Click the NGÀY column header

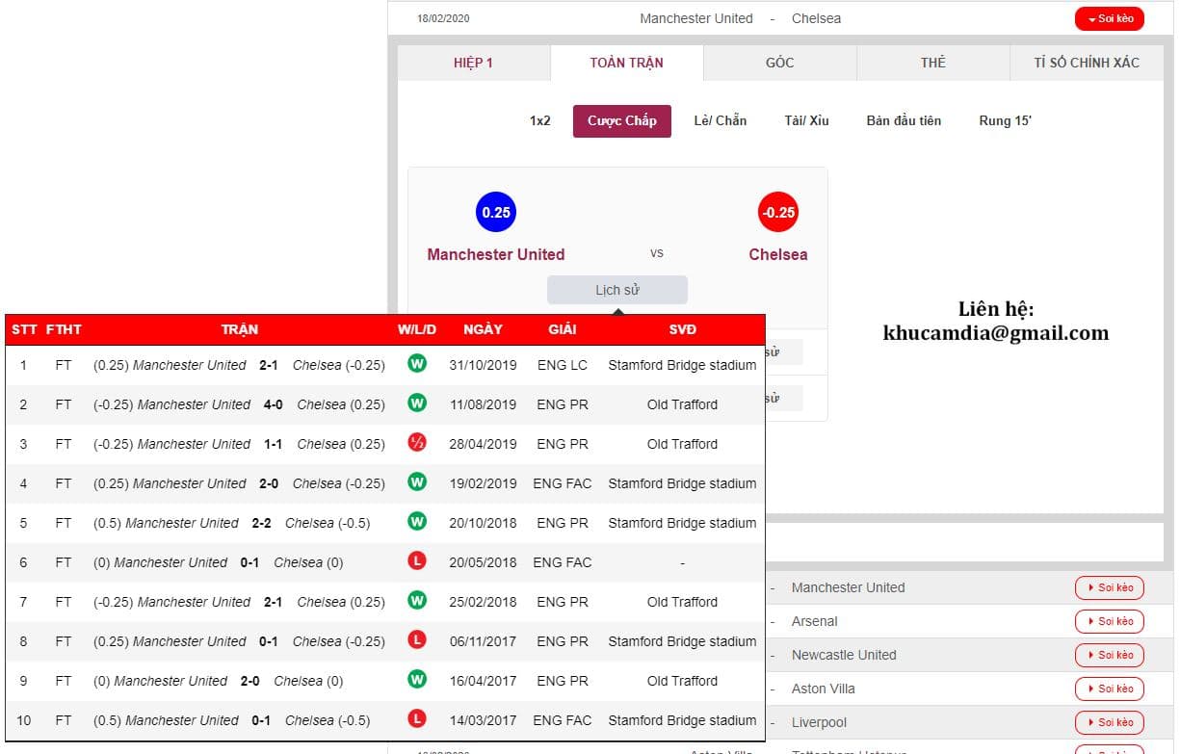coord(483,329)
